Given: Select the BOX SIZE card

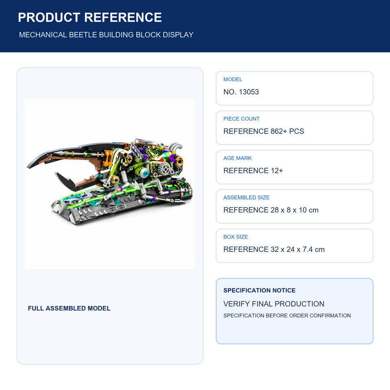Looking at the screenshot, I should point(295,246).
